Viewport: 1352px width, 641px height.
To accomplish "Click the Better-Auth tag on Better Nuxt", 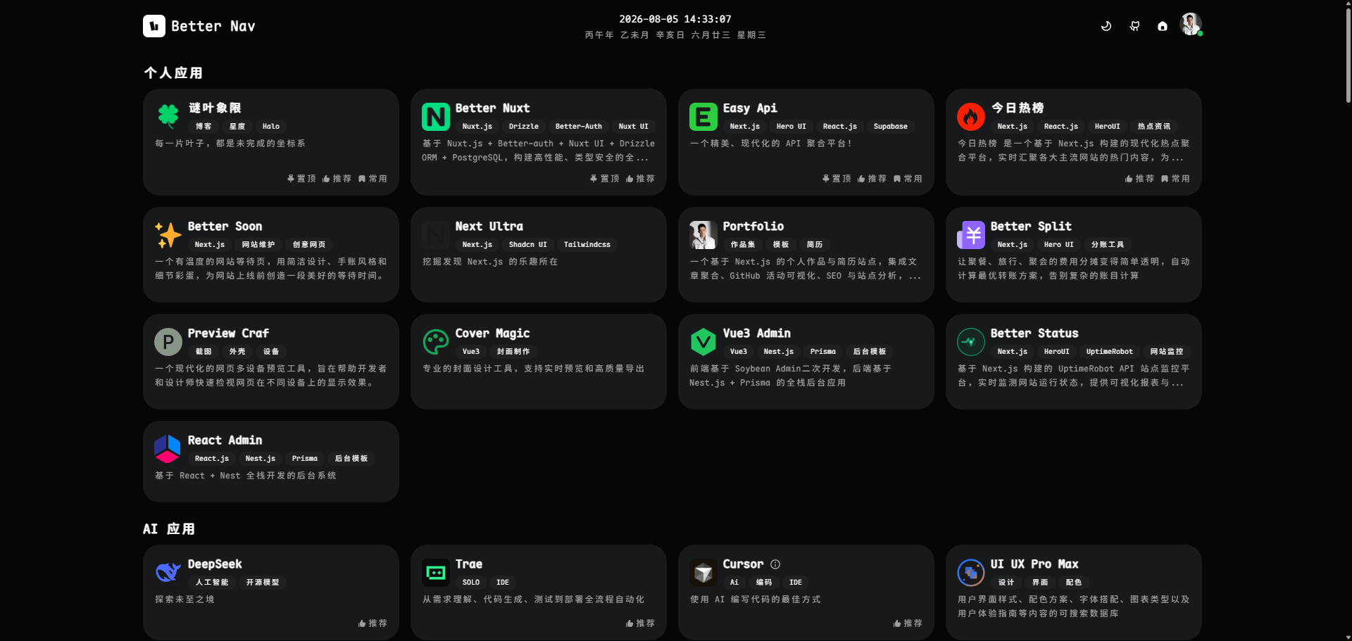I will pyautogui.click(x=579, y=127).
